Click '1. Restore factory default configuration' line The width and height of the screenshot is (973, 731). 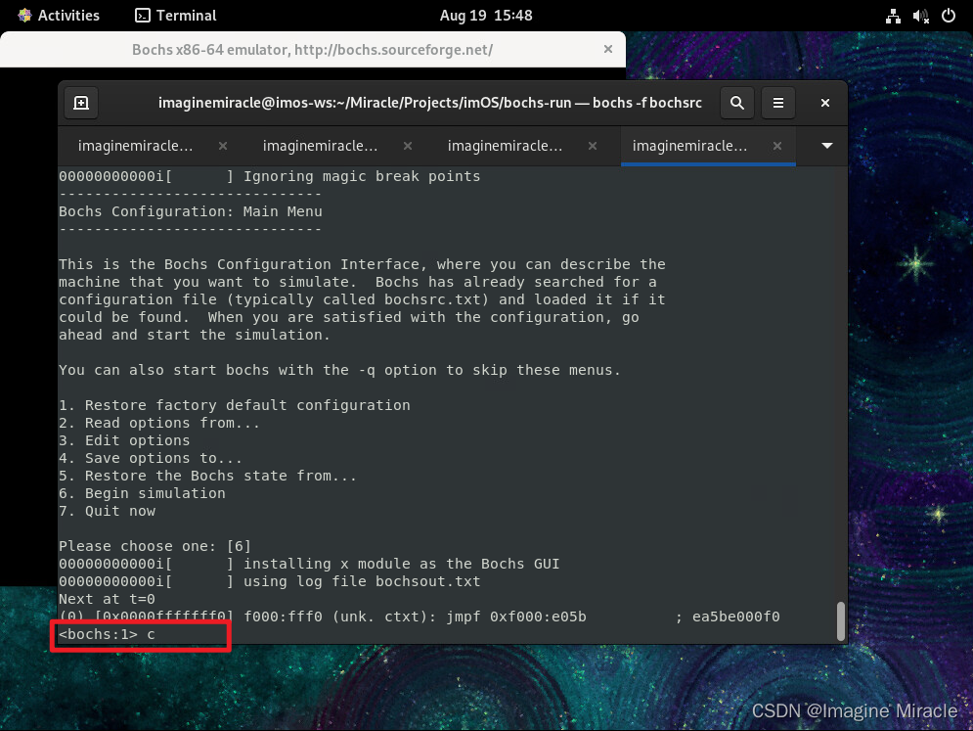[x=235, y=405]
